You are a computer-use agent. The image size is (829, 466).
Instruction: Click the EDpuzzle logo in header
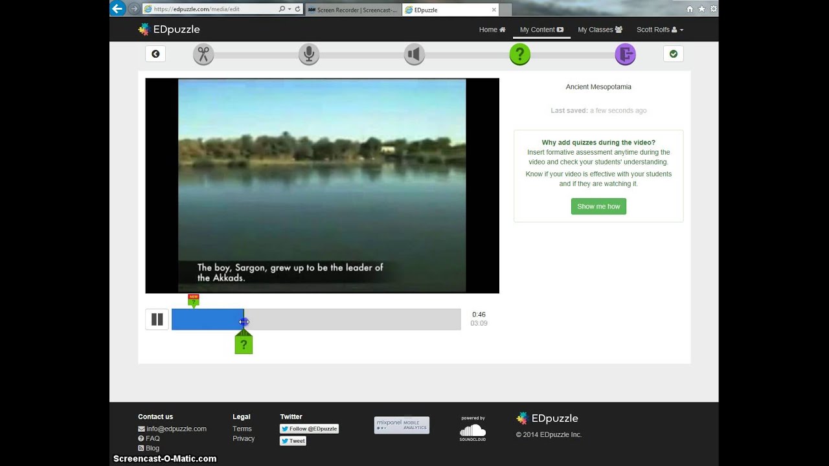169,29
